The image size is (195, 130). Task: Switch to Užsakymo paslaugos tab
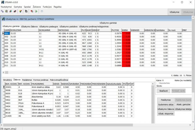pos(49,26)
